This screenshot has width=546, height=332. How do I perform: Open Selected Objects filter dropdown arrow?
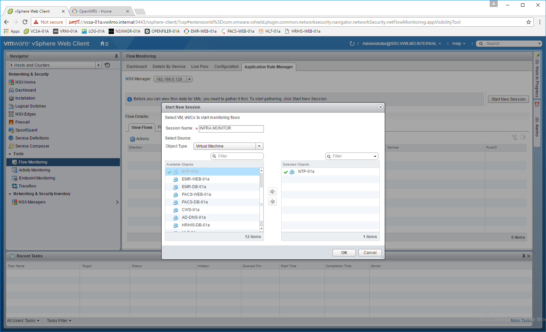[375, 156]
